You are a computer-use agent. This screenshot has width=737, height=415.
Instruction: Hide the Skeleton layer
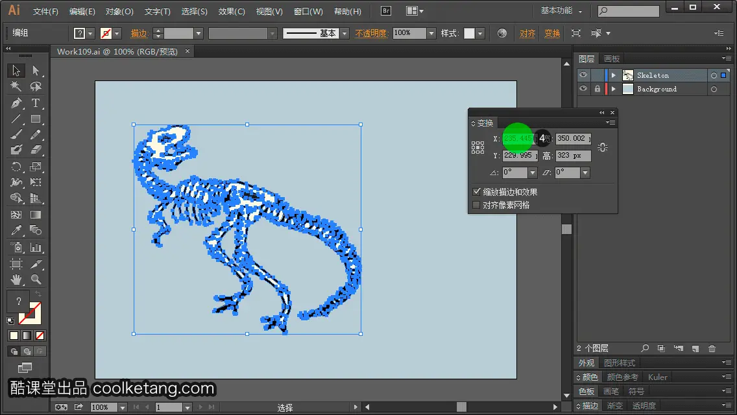tap(583, 75)
